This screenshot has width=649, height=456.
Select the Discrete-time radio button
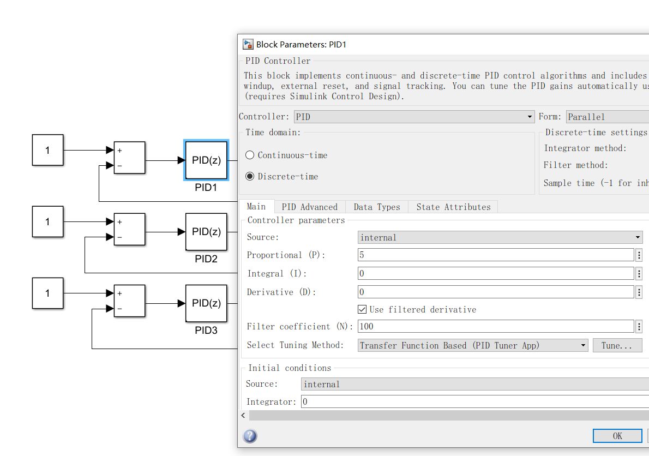pyautogui.click(x=250, y=176)
